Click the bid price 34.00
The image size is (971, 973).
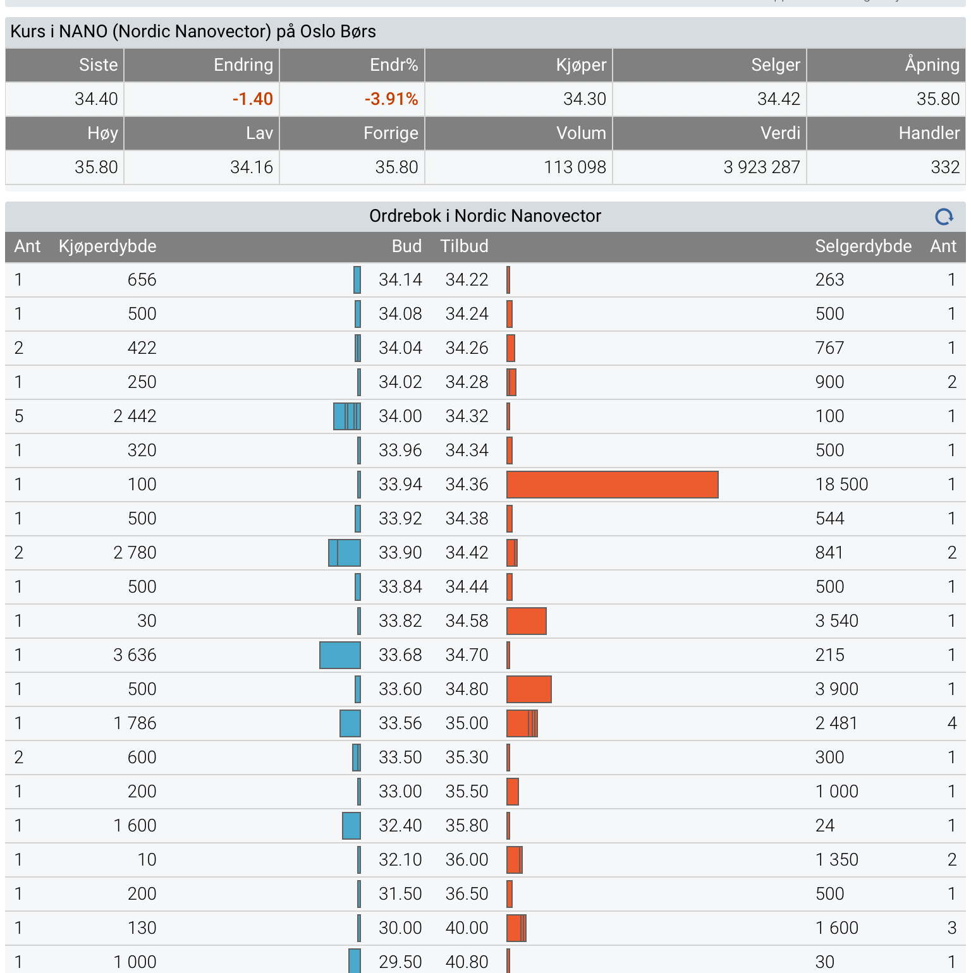[400, 416]
